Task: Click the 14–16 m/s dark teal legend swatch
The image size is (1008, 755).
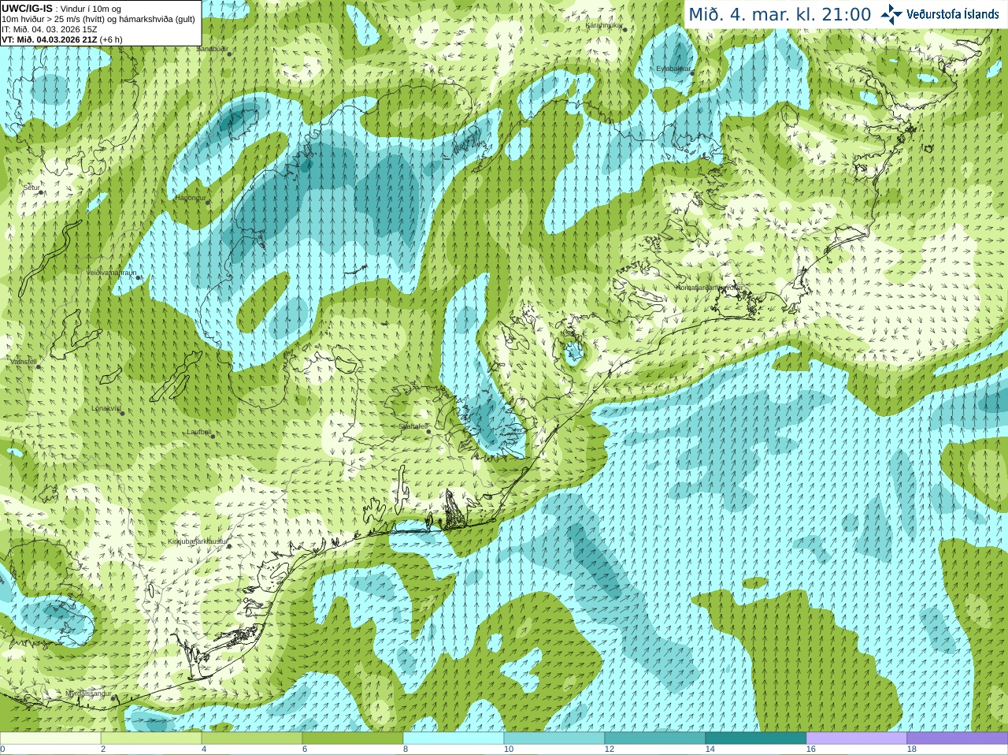Action: tap(756, 738)
